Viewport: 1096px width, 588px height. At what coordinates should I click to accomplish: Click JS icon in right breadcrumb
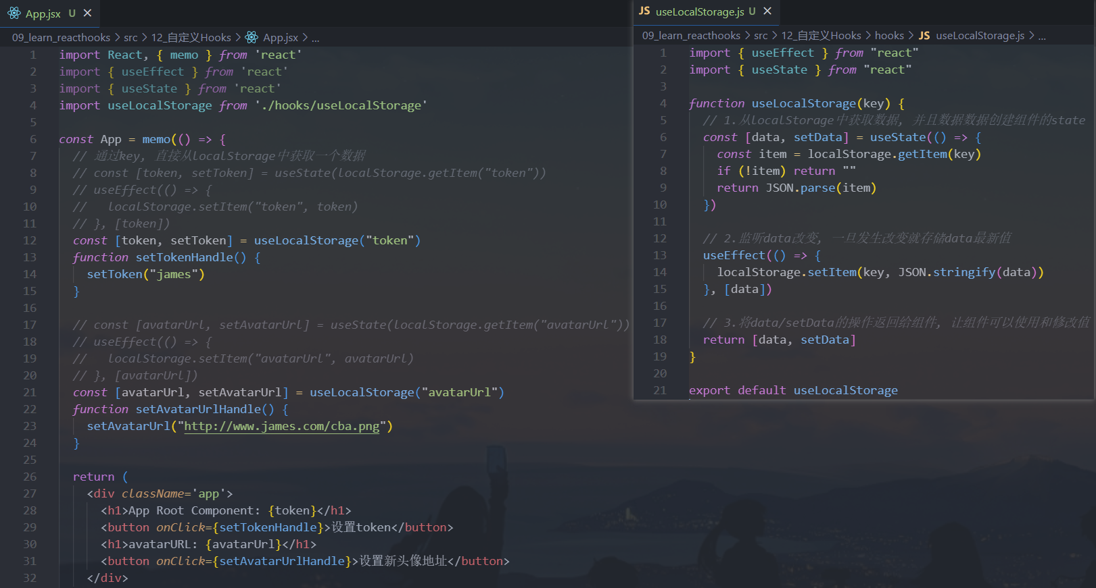click(x=924, y=36)
